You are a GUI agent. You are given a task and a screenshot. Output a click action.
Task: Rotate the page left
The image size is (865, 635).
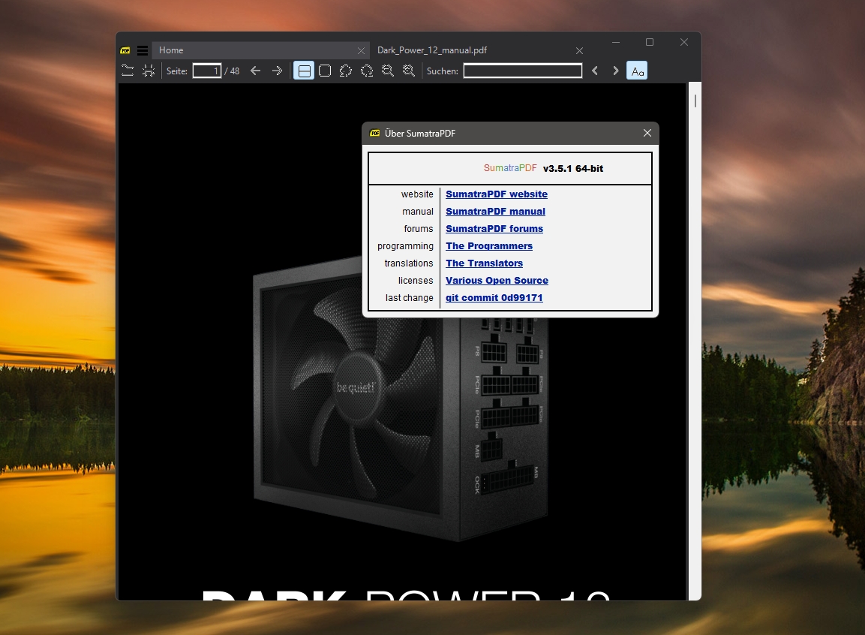[x=346, y=71]
